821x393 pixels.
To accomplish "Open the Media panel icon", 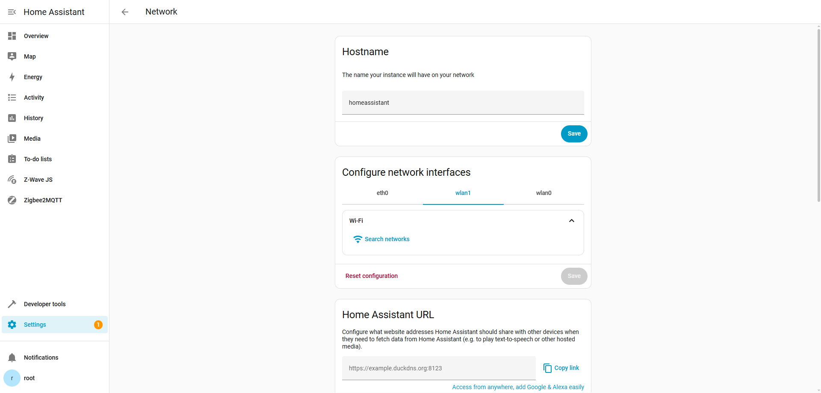I will (12, 139).
